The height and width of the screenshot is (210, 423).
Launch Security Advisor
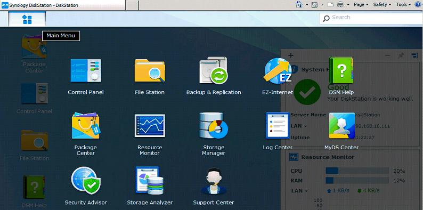click(86, 186)
